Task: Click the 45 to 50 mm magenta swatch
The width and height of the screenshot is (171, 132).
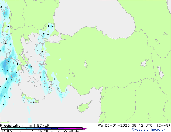Action: coord(79,128)
